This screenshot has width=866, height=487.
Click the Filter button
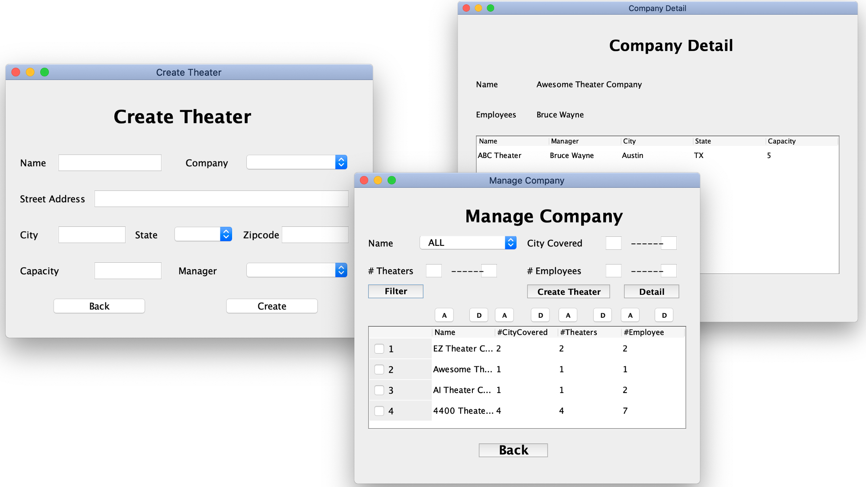pos(395,291)
